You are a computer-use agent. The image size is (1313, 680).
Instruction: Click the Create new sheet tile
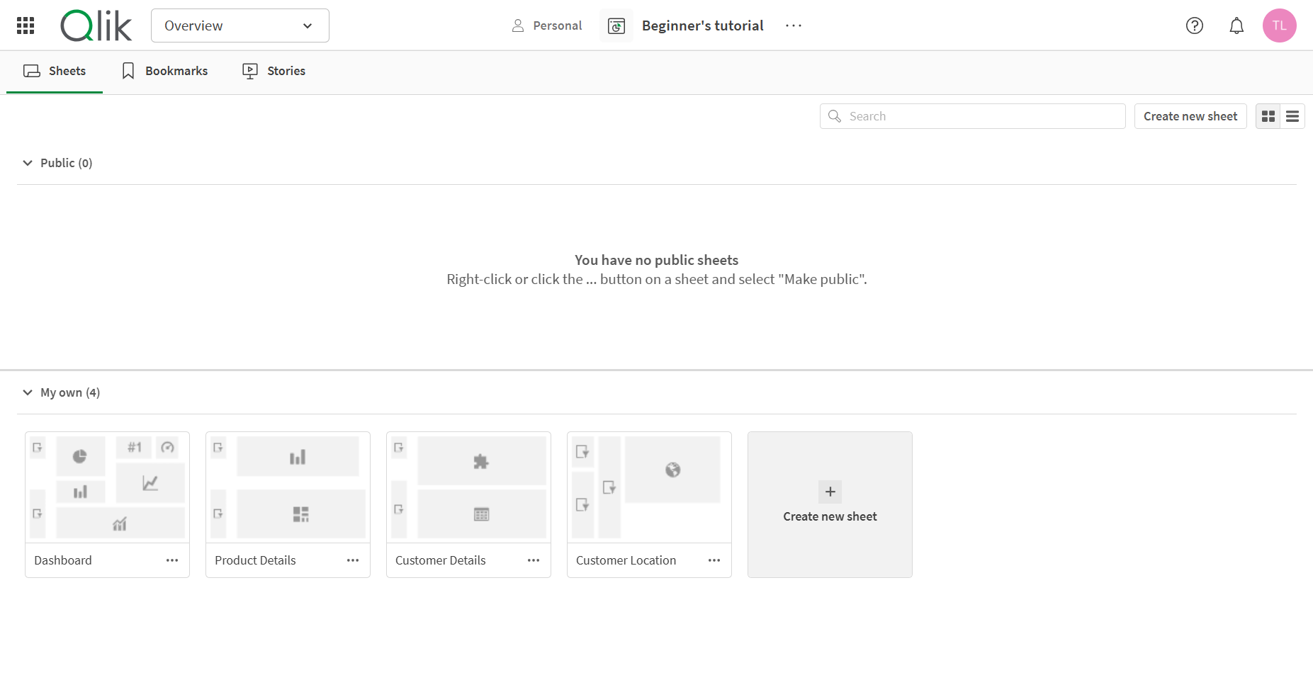pyautogui.click(x=830, y=504)
